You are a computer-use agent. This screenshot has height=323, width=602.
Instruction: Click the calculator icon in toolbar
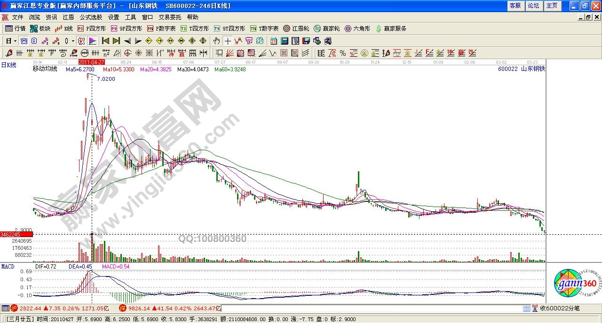click(285, 41)
